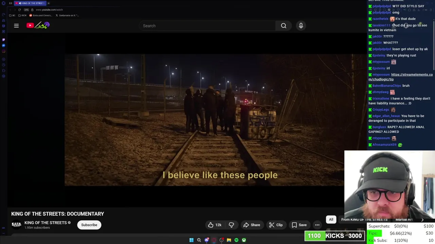Subscribe to KING OF THE STREETS channel
435x244 pixels.
pos(89,225)
